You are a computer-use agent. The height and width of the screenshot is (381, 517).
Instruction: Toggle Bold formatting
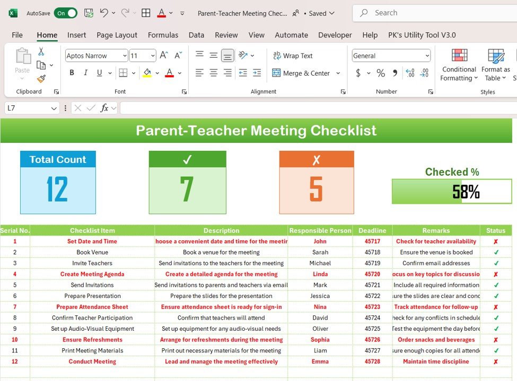pyautogui.click(x=72, y=72)
